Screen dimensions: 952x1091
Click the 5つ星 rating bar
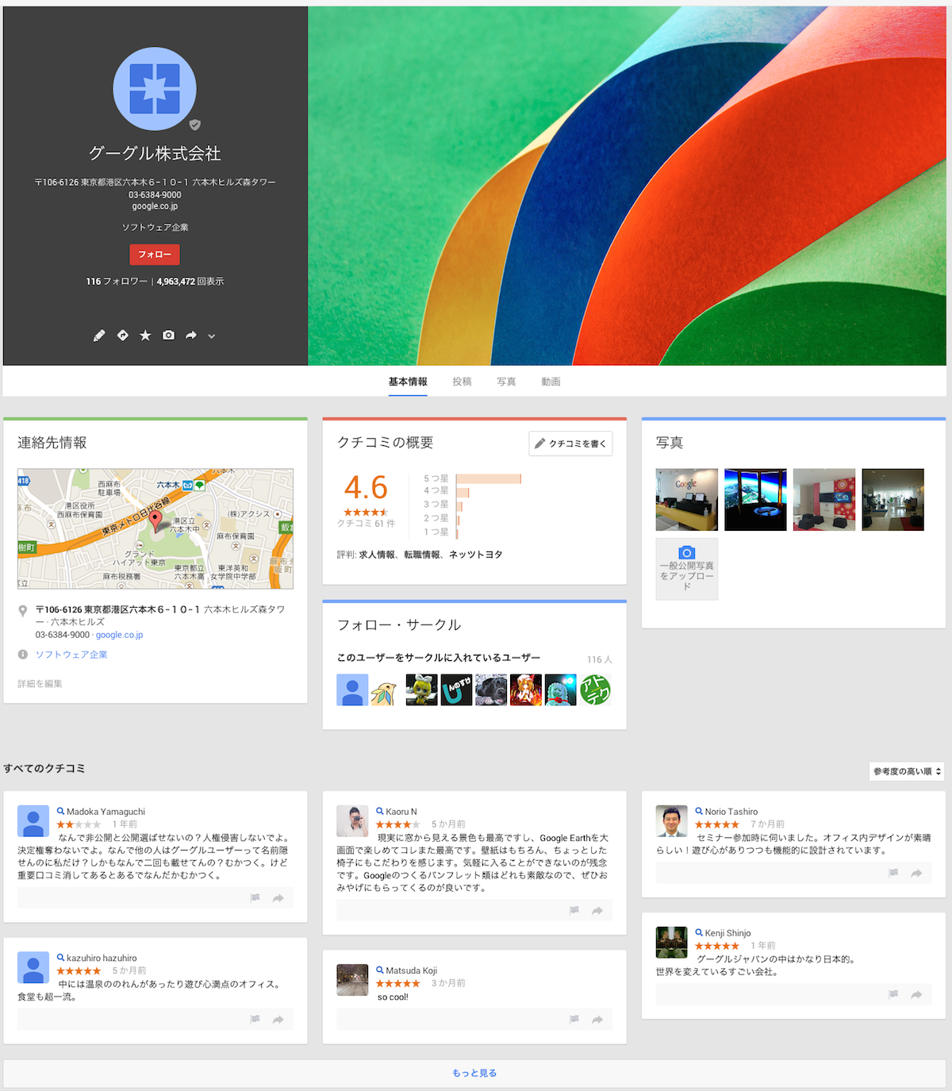(489, 478)
